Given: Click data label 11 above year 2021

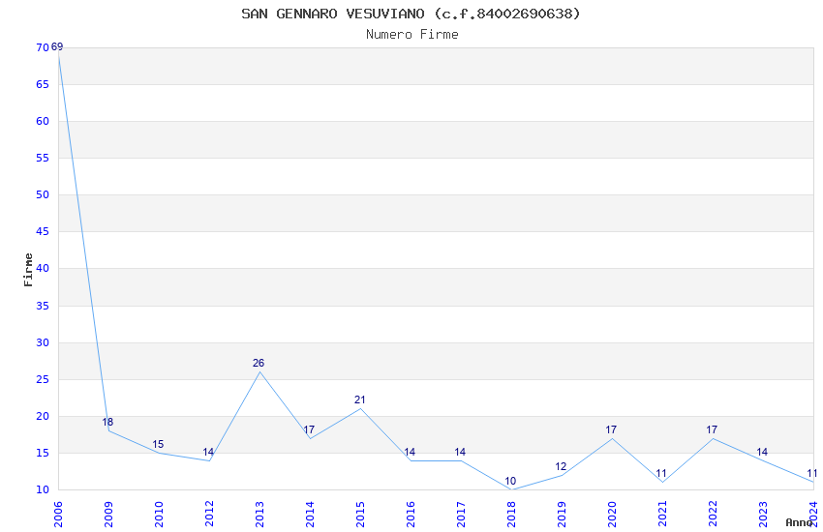Looking at the screenshot, I should click(661, 474).
